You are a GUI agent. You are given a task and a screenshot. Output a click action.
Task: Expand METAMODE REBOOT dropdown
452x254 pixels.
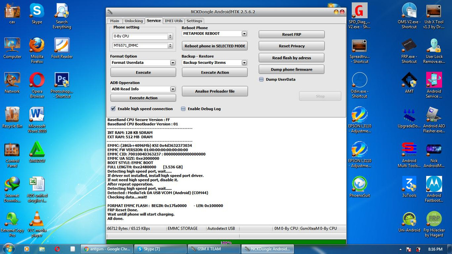(244, 34)
